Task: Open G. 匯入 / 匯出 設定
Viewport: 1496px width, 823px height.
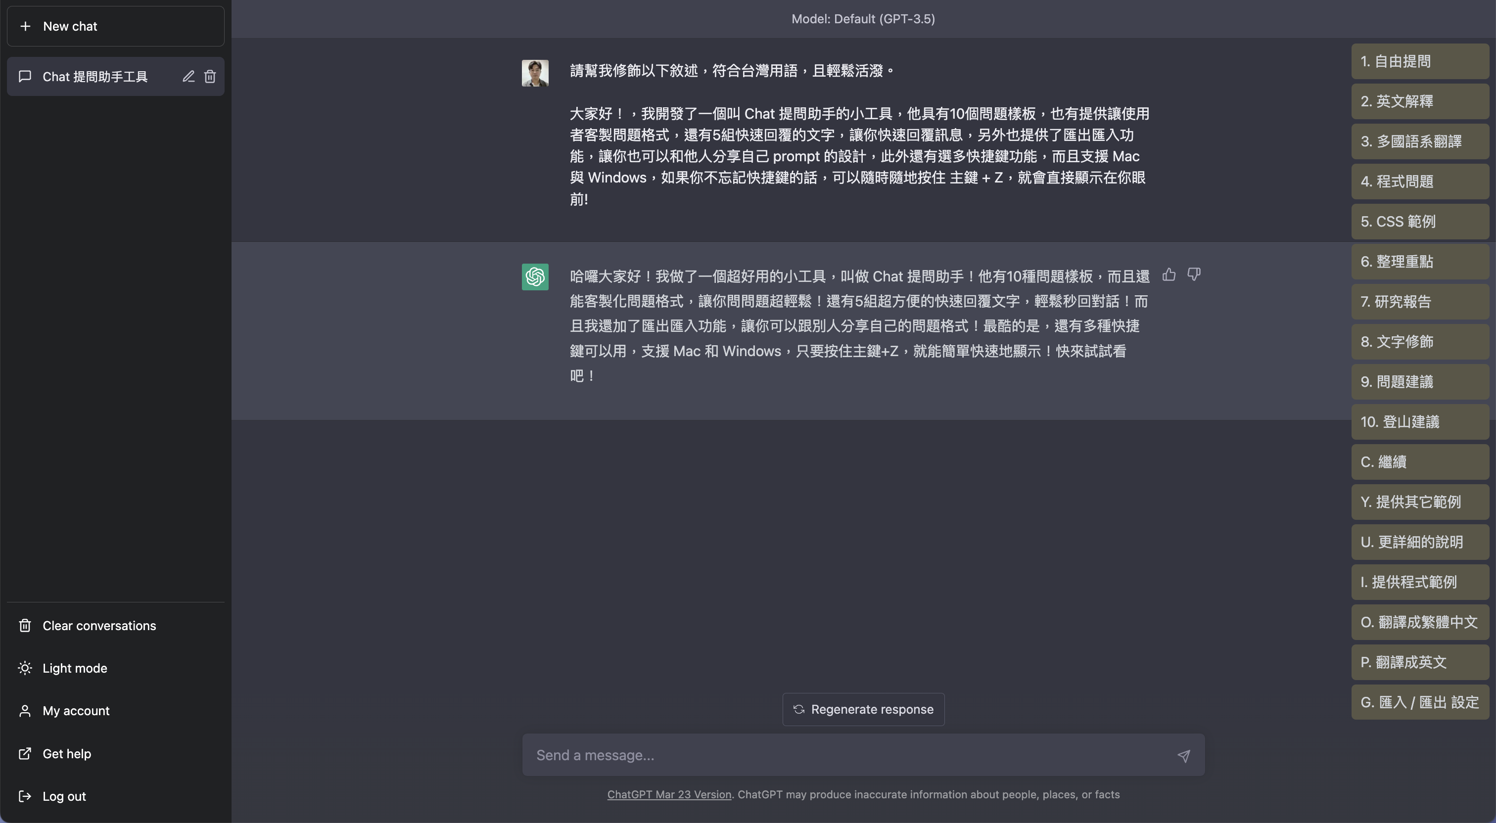Action: pyautogui.click(x=1419, y=702)
